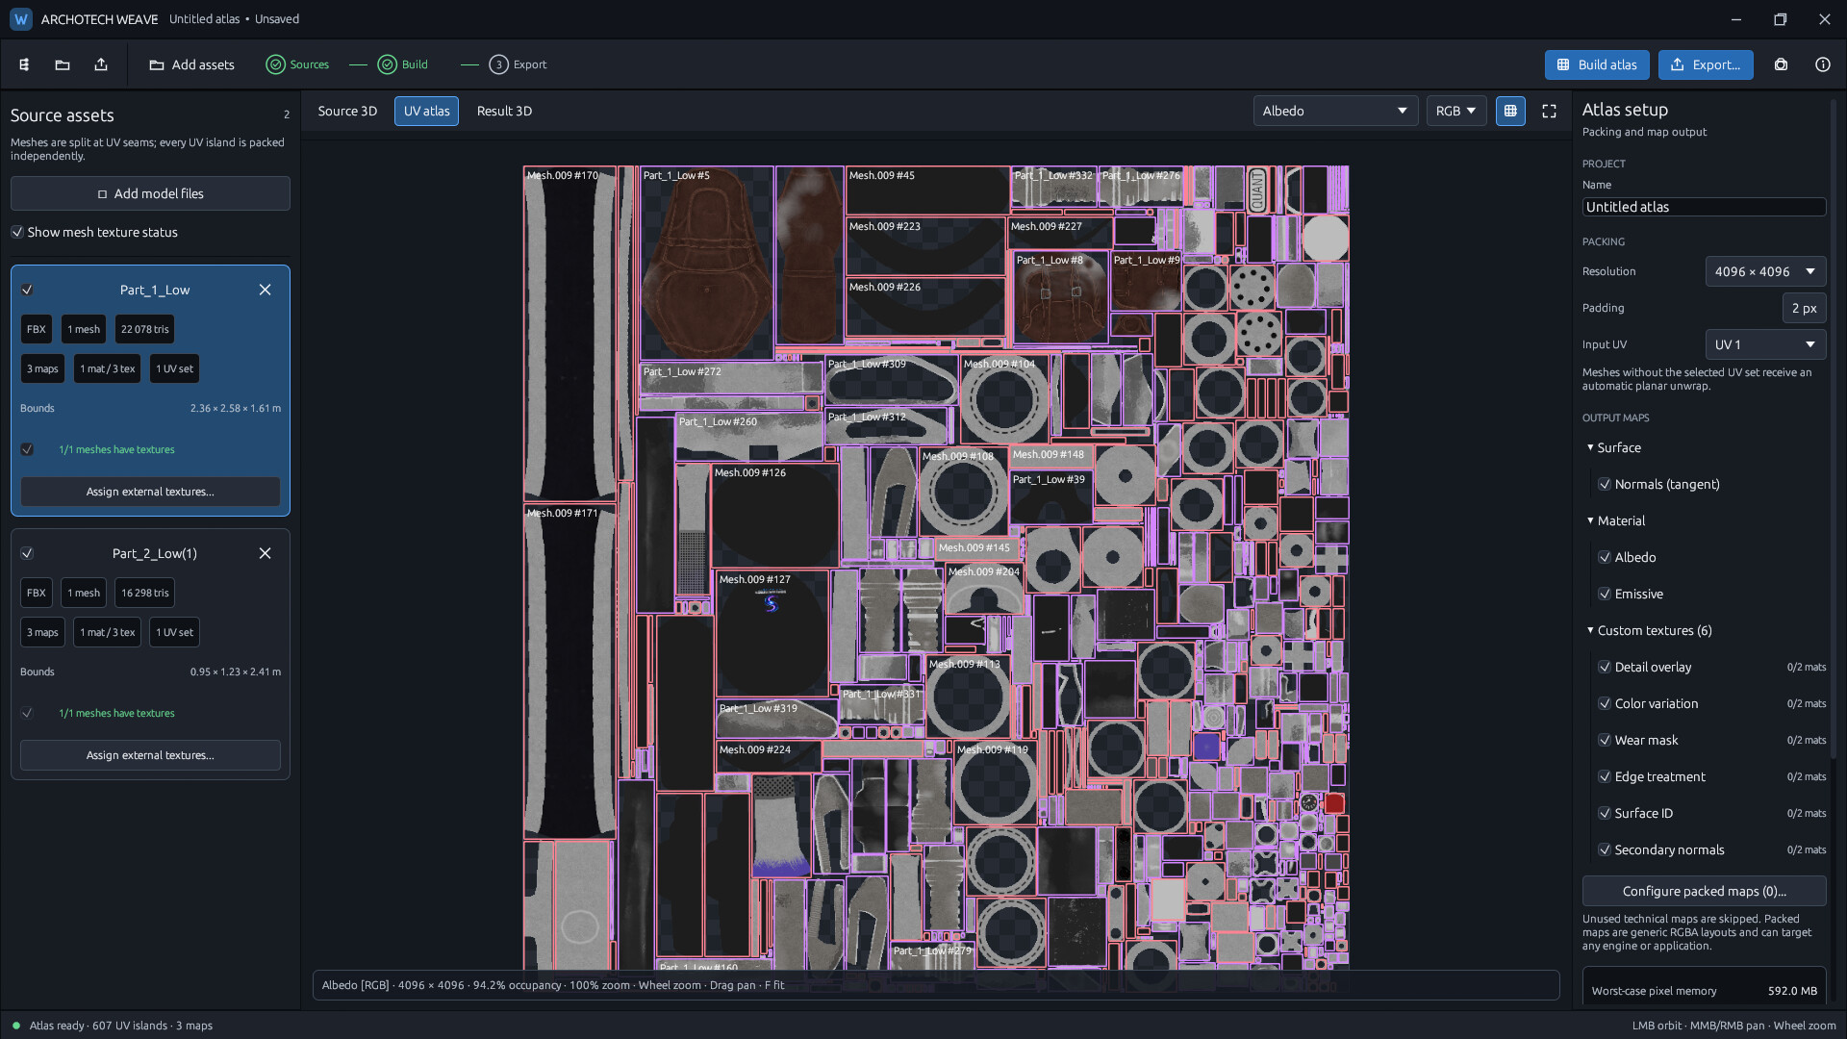Click the project tree icon in the toolbar
This screenshot has height=1039, width=1847.
click(24, 64)
